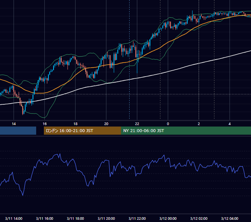This screenshot has width=251, height=222.
Task: Click the ロンドン 16:00-21:00 JST session bar
Action: pos(82,131)
